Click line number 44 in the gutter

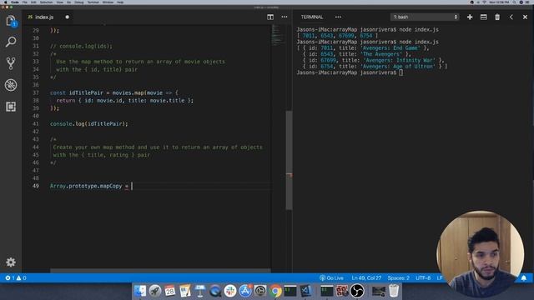pos(36,147)
